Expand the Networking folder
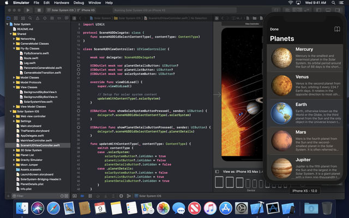 tap(14, 39)
